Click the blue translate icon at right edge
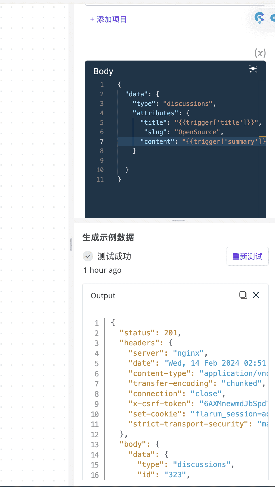The image size is (275, 487). point(273,18)
